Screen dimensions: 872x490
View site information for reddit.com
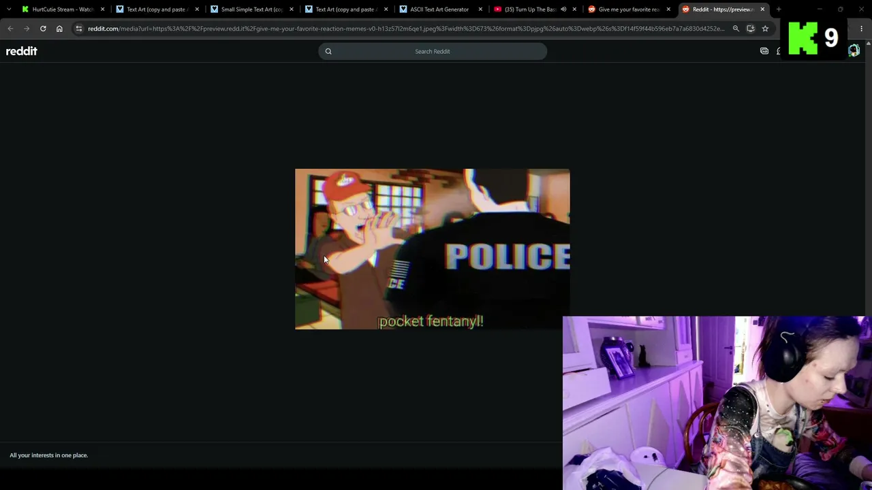79,29
